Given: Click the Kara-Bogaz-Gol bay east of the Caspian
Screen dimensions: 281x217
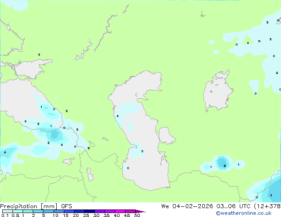Looking at the screenshot, I should pyautogui.click(x=166, y=136).
